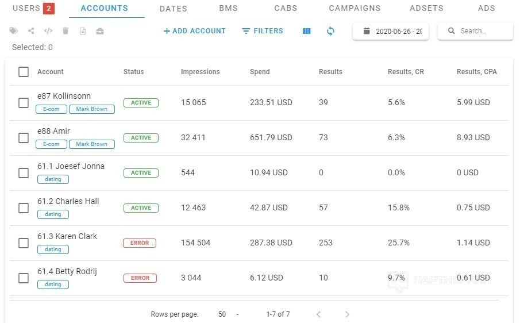
Task: Click the trash delete icon
Action: coord(66,31)
